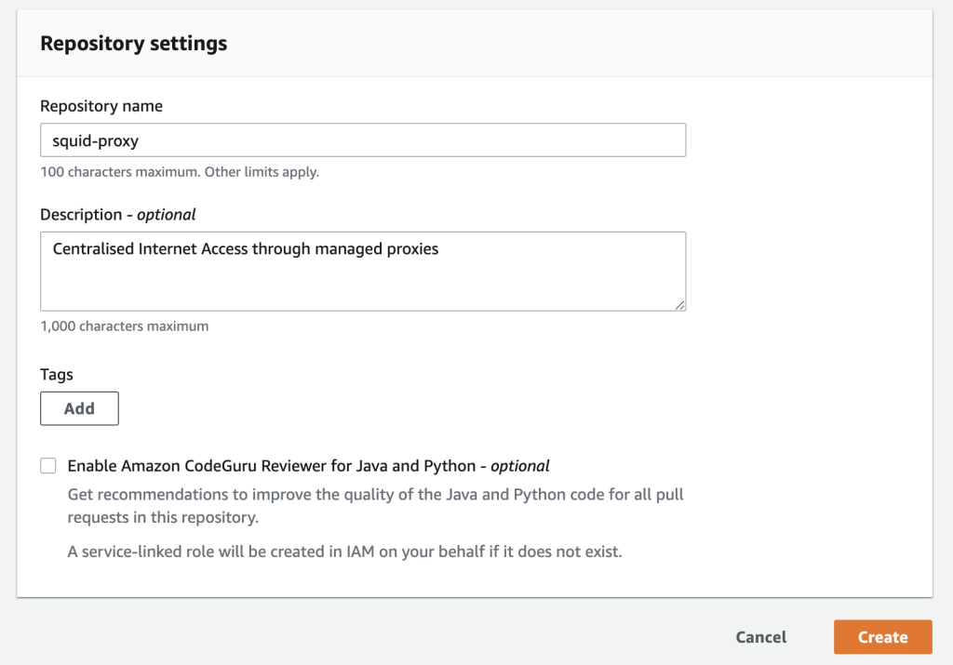Image resolution: width=953 pixels, height=665 pixels.
Task: Place cursor in the optional Description box
Action: coord(363,270)
